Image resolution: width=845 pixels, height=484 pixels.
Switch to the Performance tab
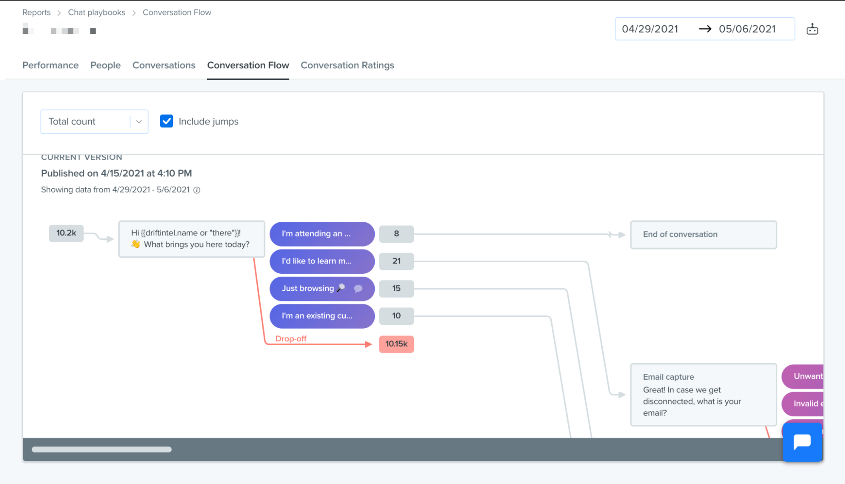50,65
